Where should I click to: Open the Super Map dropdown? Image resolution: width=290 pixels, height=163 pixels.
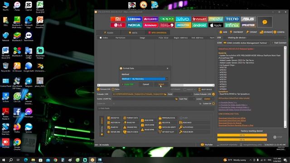point(191,99)
